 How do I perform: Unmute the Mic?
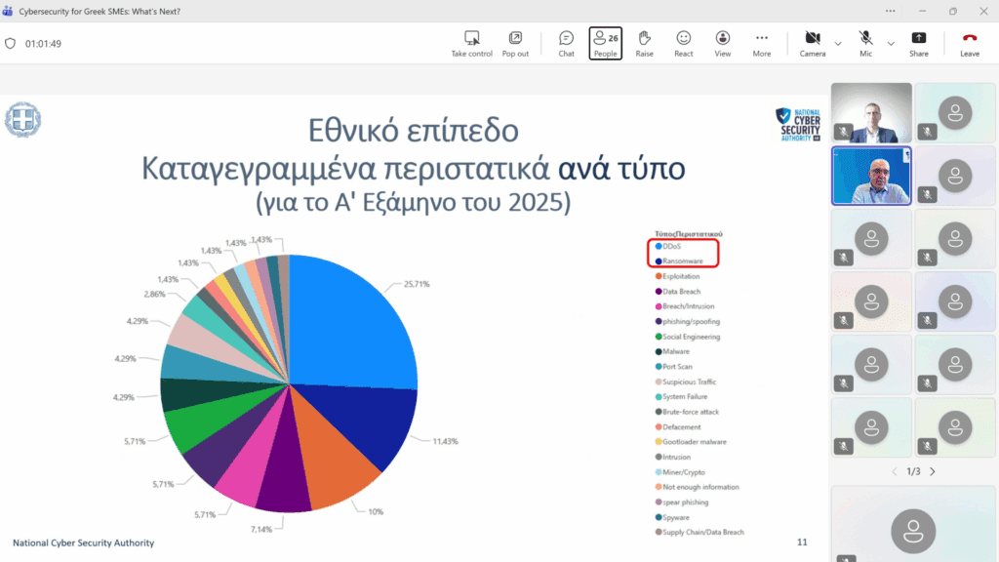[865, 38]
